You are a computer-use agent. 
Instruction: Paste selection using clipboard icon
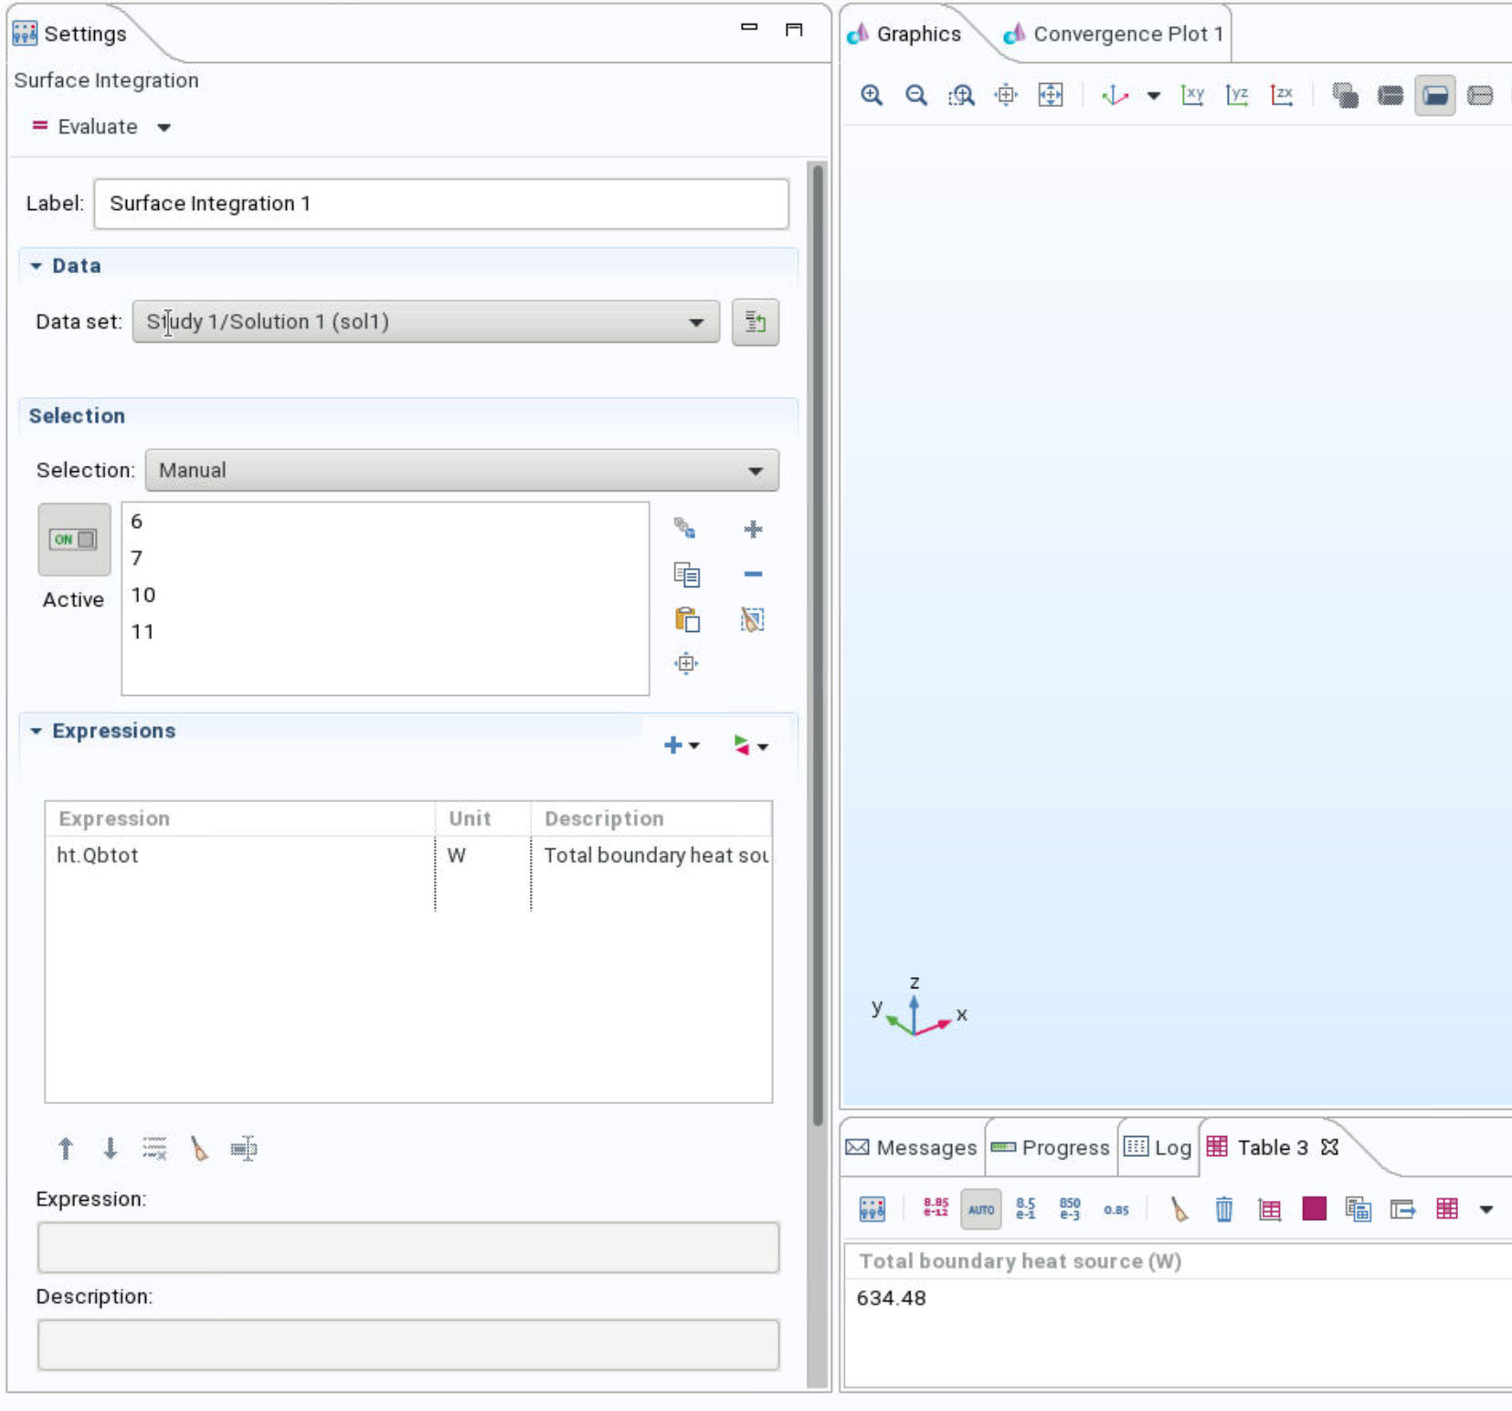point(687,619)
